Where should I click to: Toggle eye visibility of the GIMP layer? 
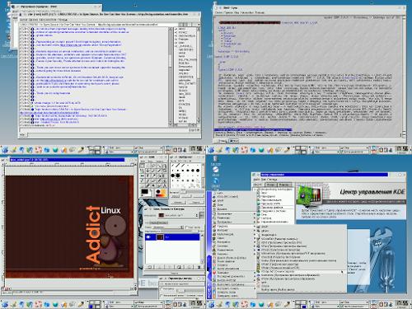pos(147,237)
